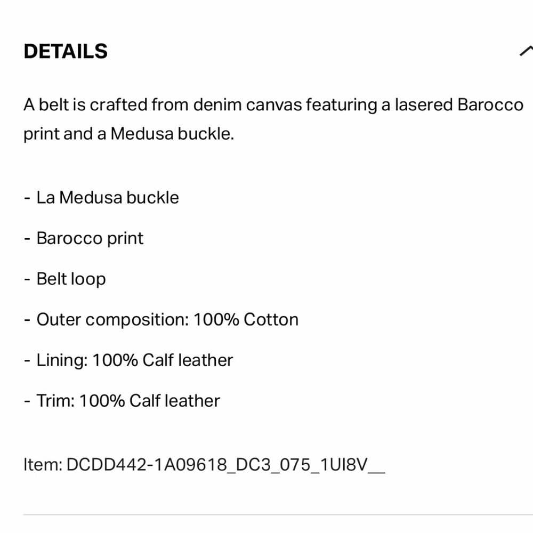Collapse the Details section chevron
533x533 pixels.
527,51
